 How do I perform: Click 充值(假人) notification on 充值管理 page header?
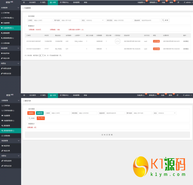coord(141,2)
